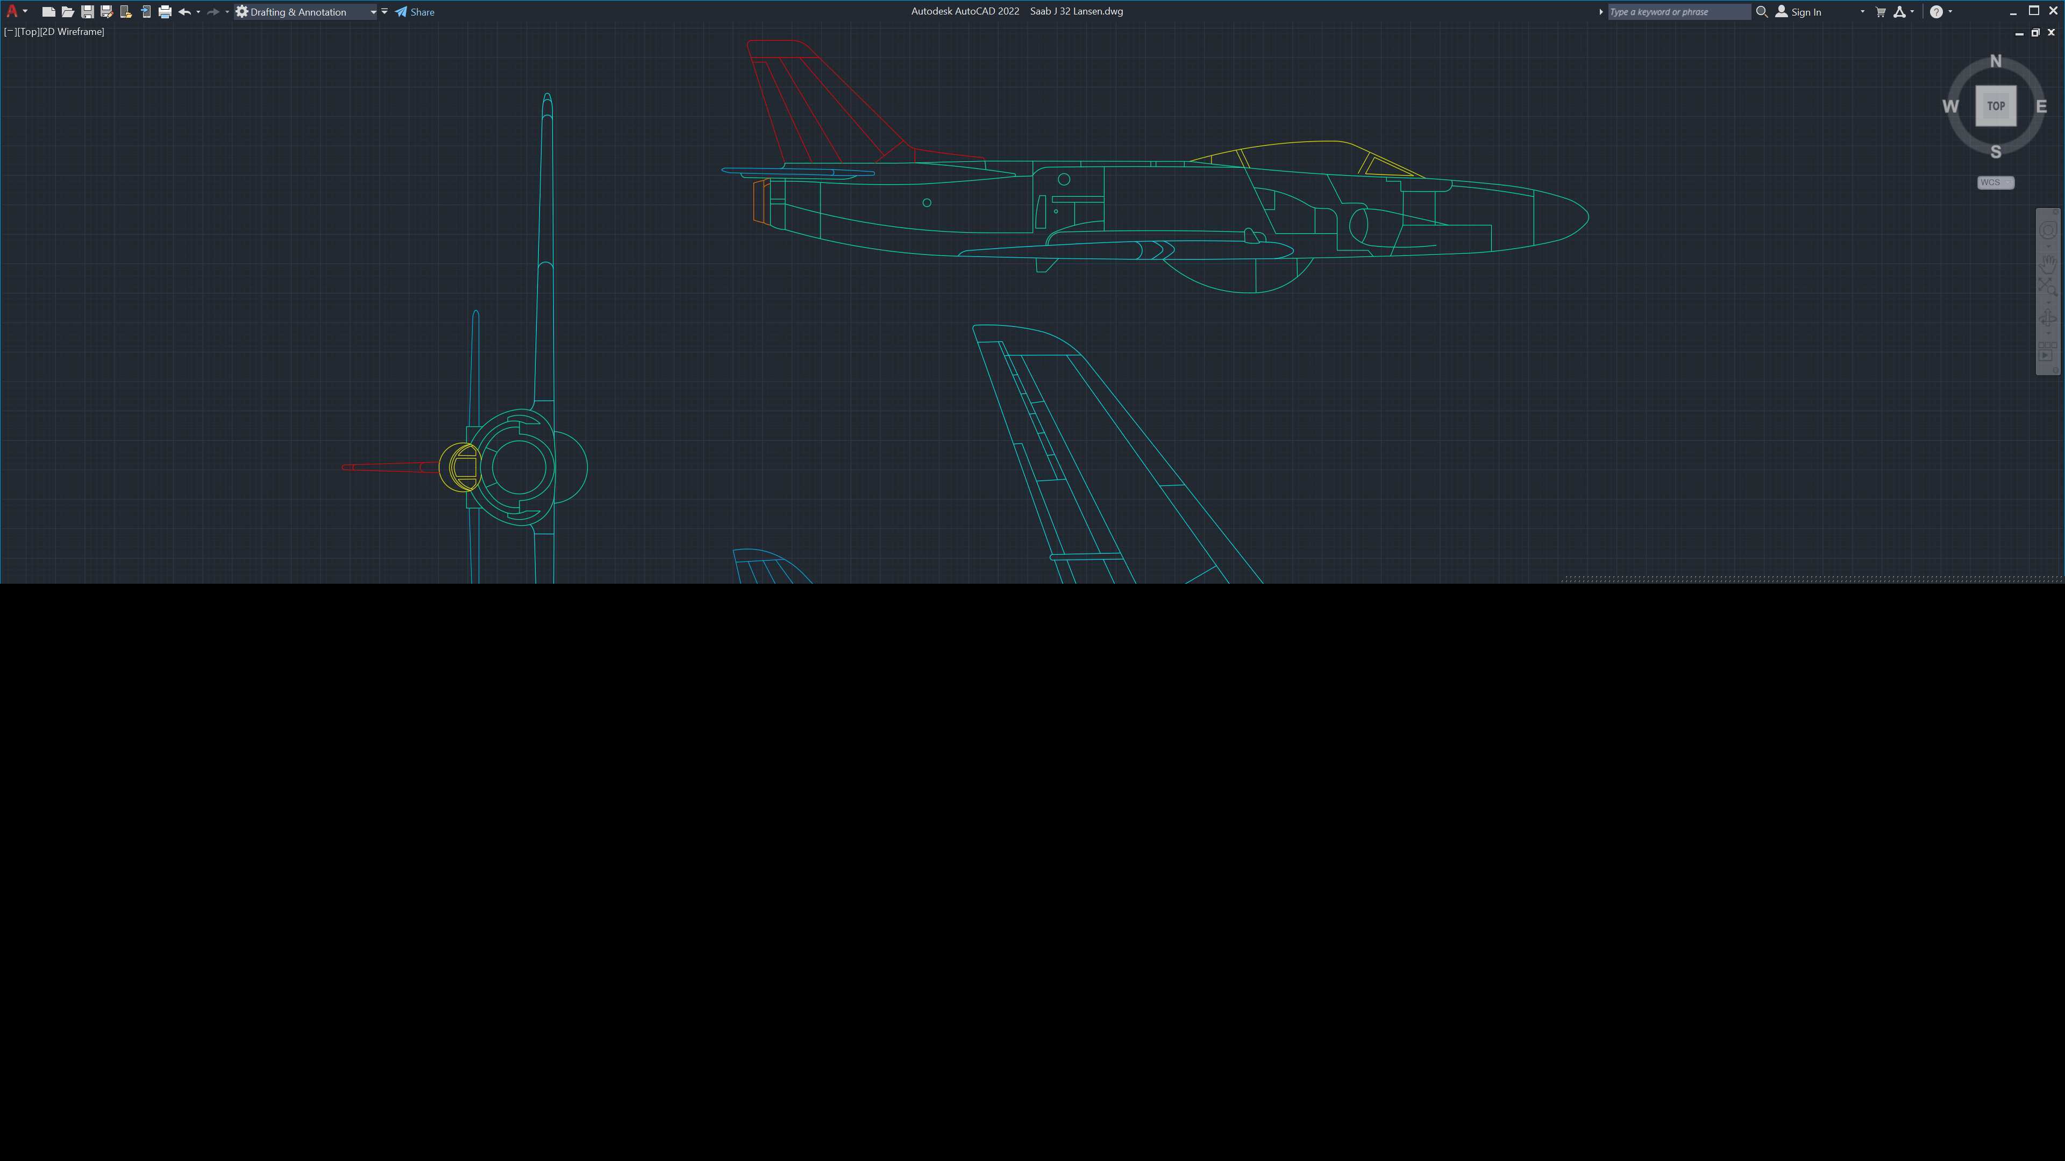Screen dimensions: 2065x1161
Task: Open the SteeringWheels tool in navigation bar
Action: click(x=2047, y=231)
